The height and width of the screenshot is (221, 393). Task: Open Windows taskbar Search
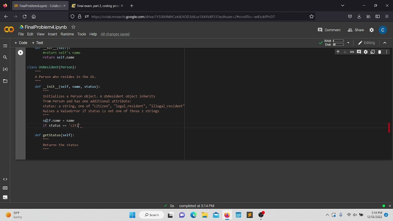[152, 215]
